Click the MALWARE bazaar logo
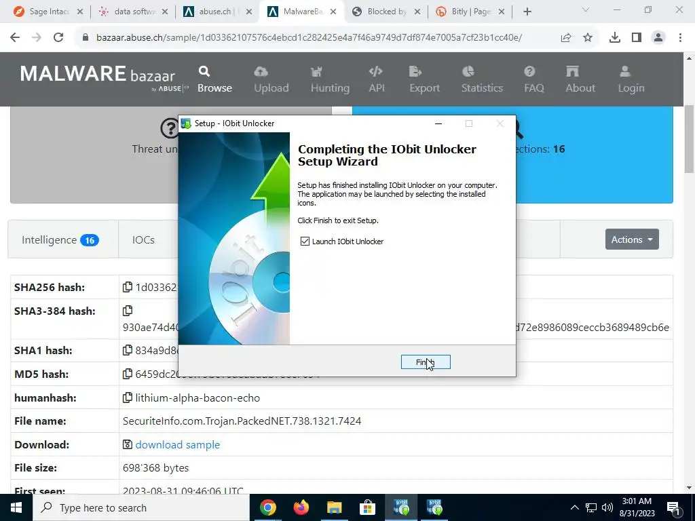This screenshot has width=695, height=521. [104, 77]
